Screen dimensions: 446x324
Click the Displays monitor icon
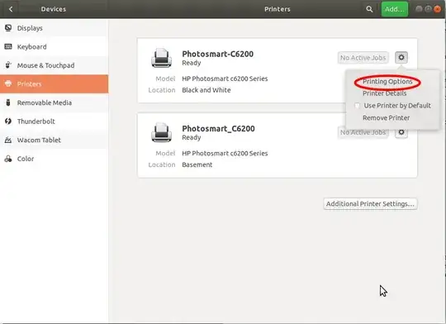8,28
